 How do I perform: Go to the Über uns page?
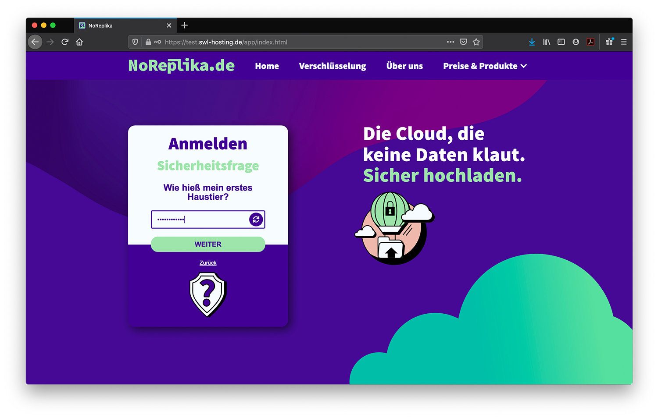coord(404,66)
